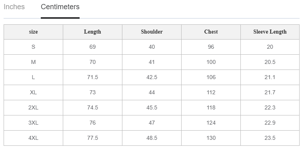The height and width of the screenshot is (149, 302).
Task: Click the chest value 130
Action: click(x=211, y=138)
